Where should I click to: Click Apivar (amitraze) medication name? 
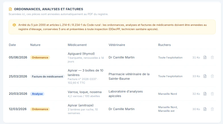coord(80,105)
